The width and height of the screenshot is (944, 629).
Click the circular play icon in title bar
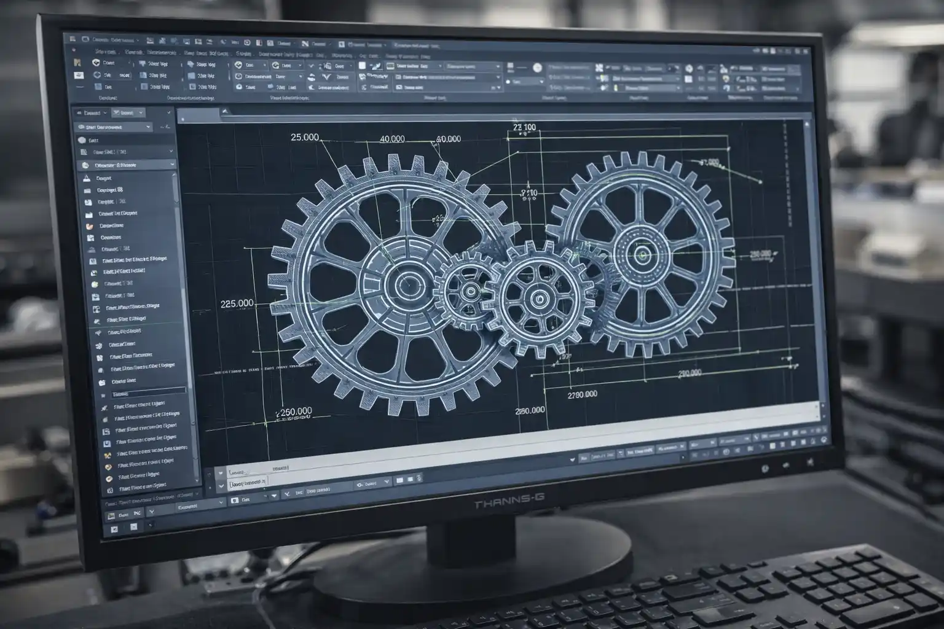click(x=247, y=43)
